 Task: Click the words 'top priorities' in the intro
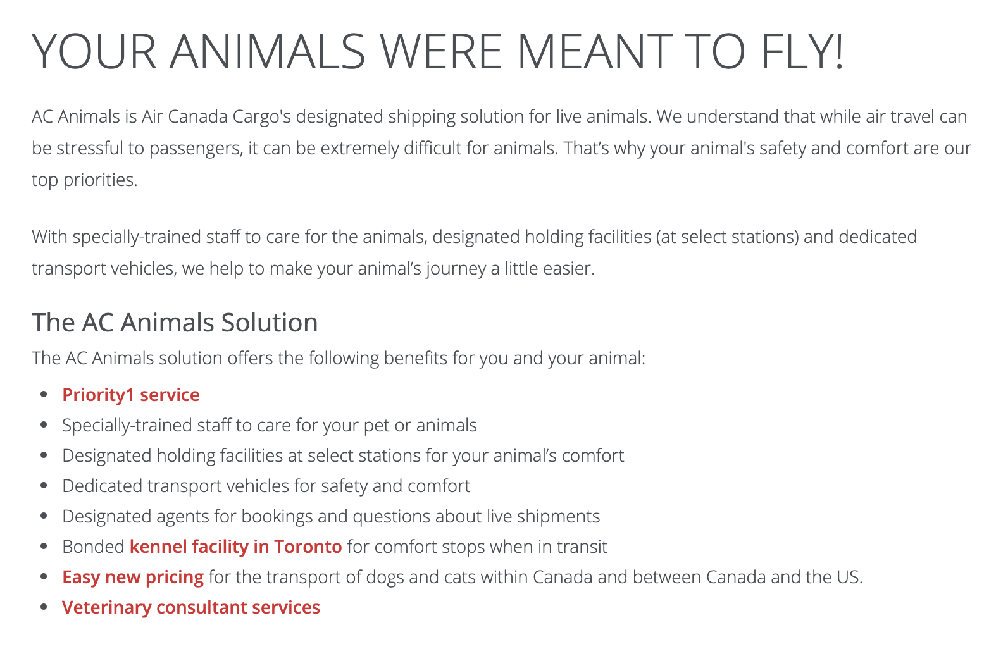(84, 180)
